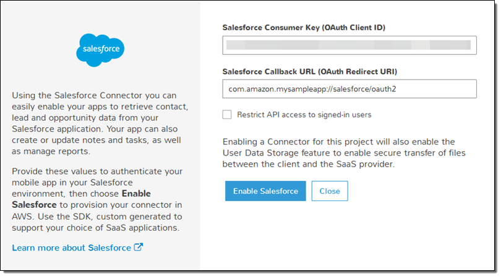Open the Learn more about Salesforce link
This screenshot has width=501, height=277.
click(71, 247)
